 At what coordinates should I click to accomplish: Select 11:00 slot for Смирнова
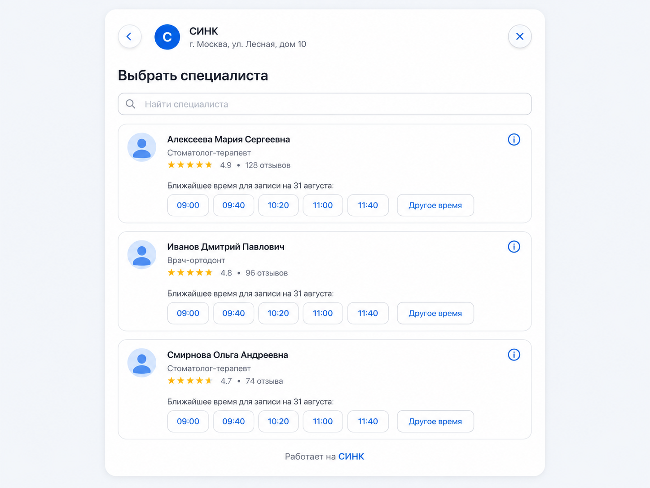pos(323,421)
